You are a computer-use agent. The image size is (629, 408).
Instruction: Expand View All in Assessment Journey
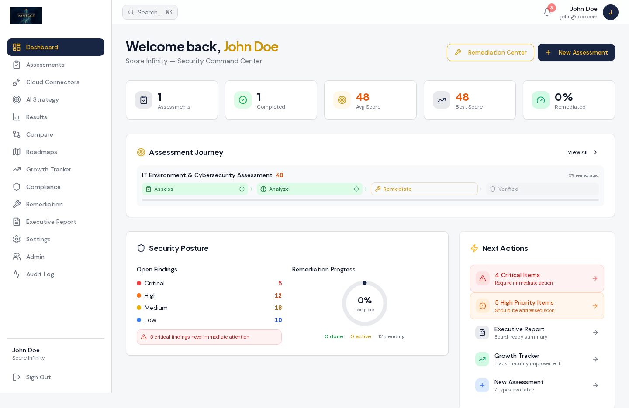583,152
